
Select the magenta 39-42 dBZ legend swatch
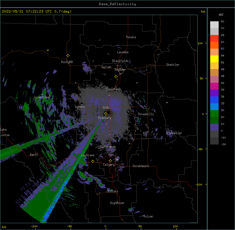(x=214, y=86)
